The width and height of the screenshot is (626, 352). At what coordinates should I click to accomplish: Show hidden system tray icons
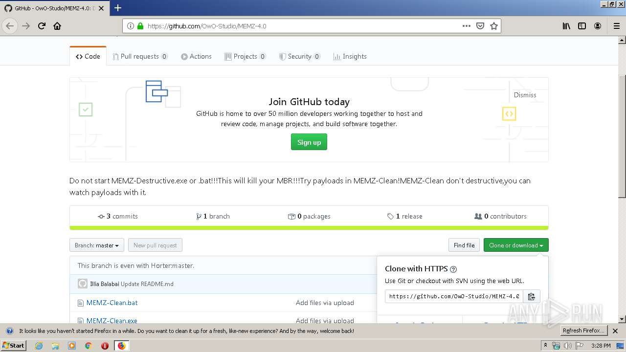click(x=545, y=346)
